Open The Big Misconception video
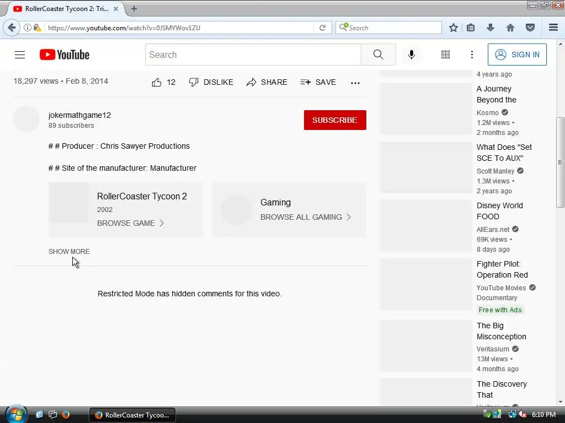This screenshot has width=565, height=423. coord(501,331)
